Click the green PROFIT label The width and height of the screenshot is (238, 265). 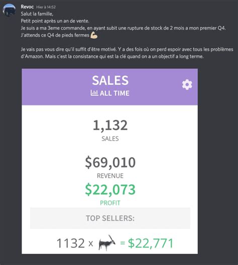110,203
